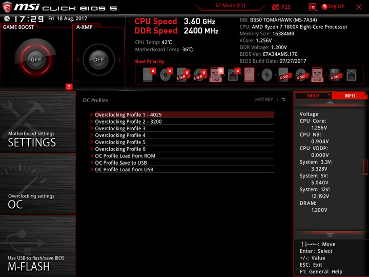Click the System 12V 12.192V value

coord(320,196)
